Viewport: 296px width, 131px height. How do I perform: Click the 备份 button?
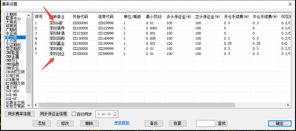pos(154,123)
